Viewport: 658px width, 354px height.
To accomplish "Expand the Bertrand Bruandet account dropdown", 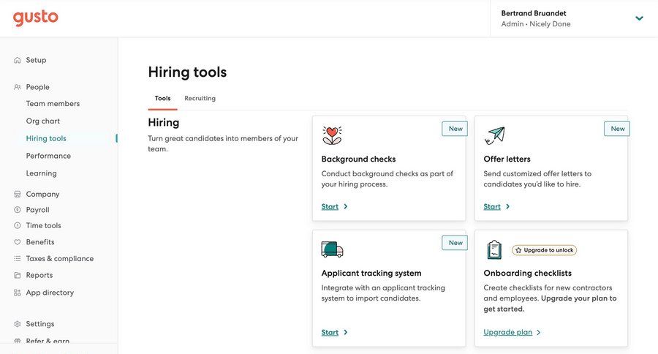I will (639, 18).
